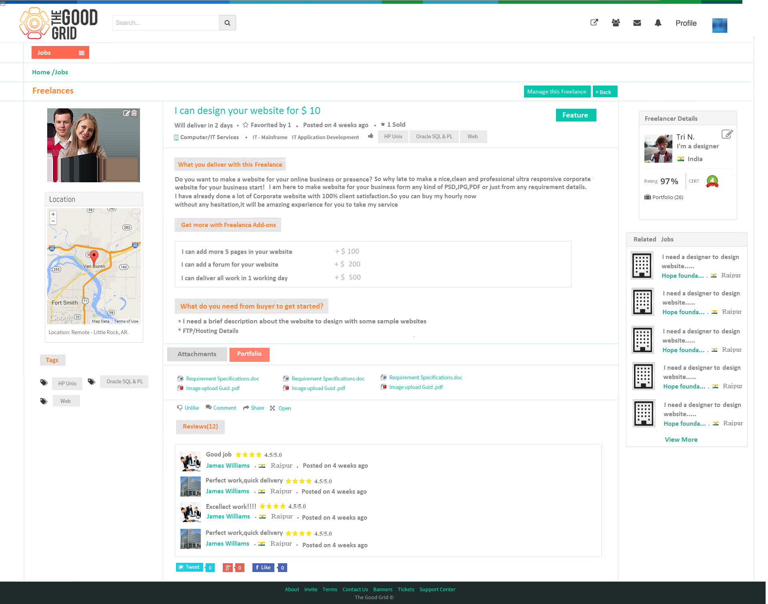The width and height of the screenshot is (768, 604).
Task: Click tag icon beside Oracle SQL & PL
Action: 92,382
